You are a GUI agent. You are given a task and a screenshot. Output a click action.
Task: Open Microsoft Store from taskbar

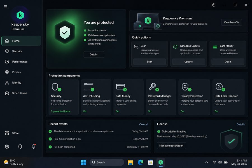[x=150, y=162]
